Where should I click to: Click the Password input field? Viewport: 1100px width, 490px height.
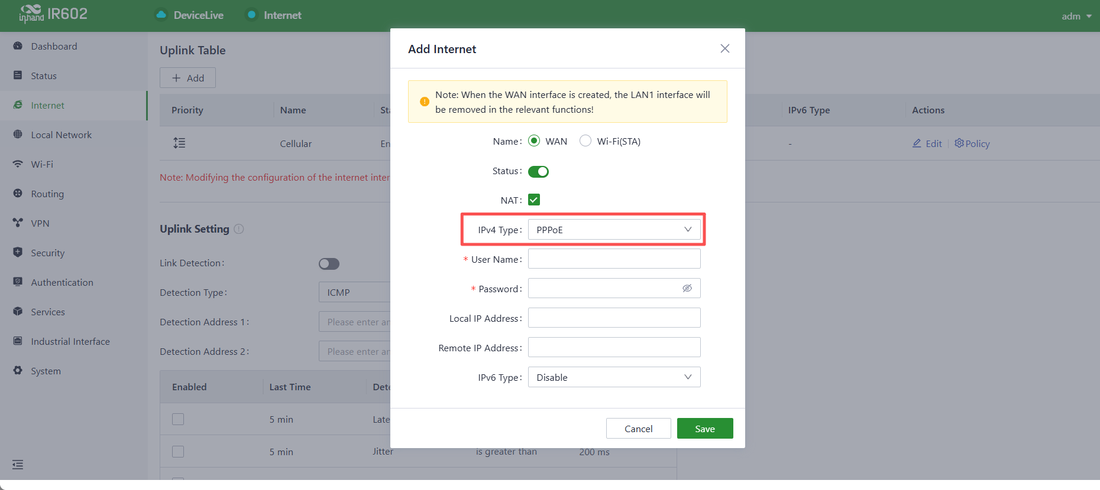pos(614,288)
